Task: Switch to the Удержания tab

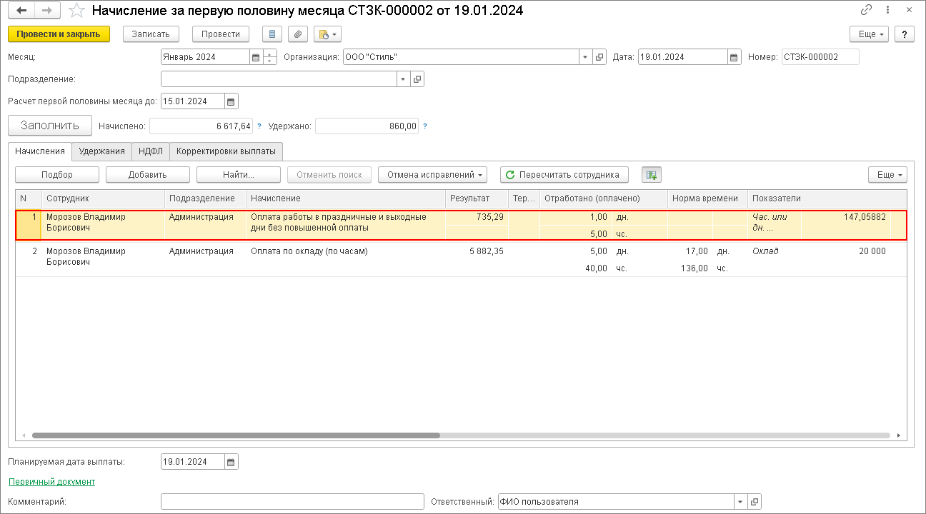Action: 102,151
